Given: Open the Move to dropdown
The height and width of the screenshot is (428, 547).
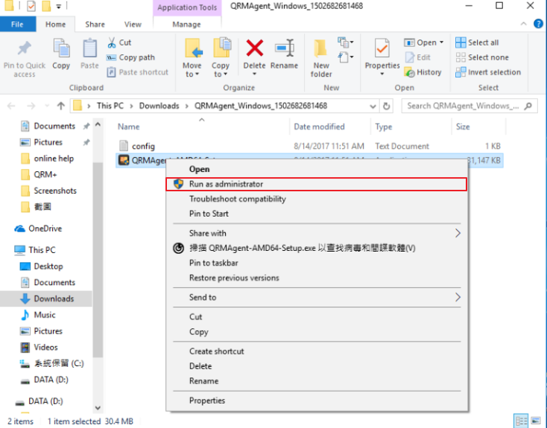Looking at the screenshot, I should click(x=192, y=70).
